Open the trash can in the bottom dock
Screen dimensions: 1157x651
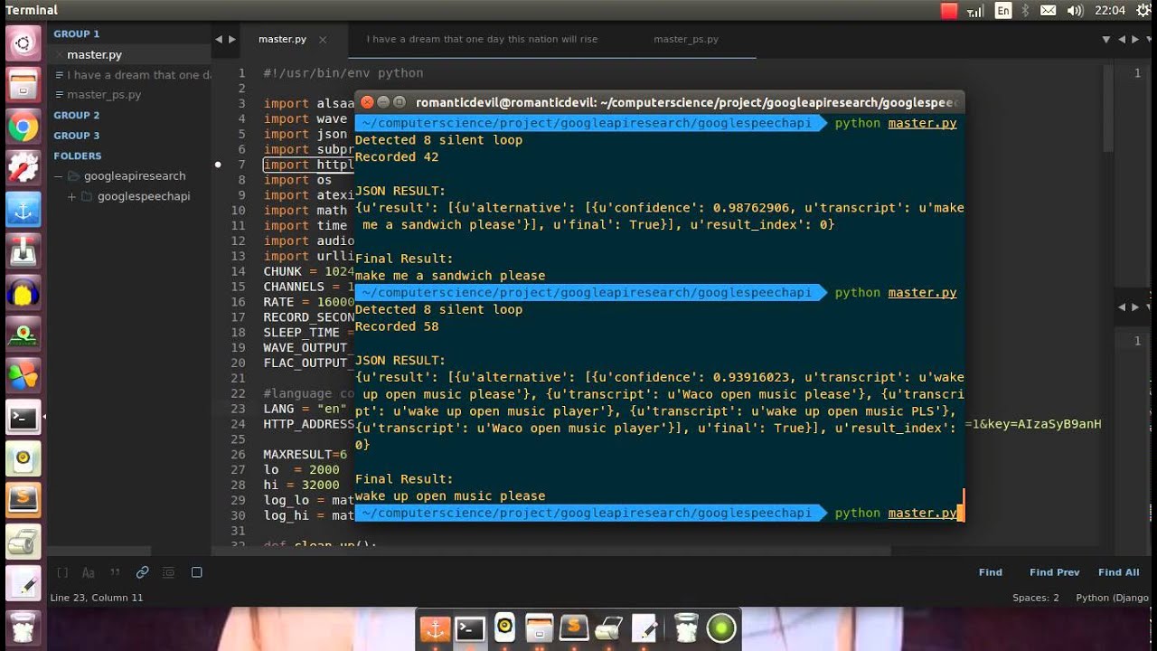click(686, 628)
